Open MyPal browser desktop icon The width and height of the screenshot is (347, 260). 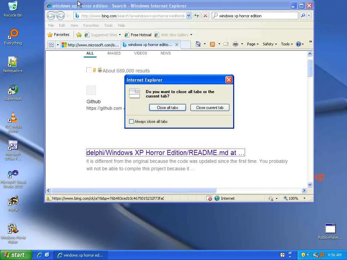click(13, 203)
